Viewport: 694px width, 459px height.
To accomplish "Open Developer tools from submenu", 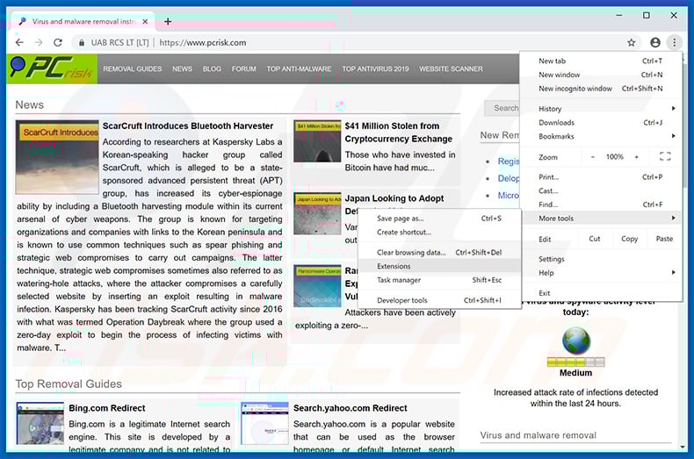I will pos(439,300).
